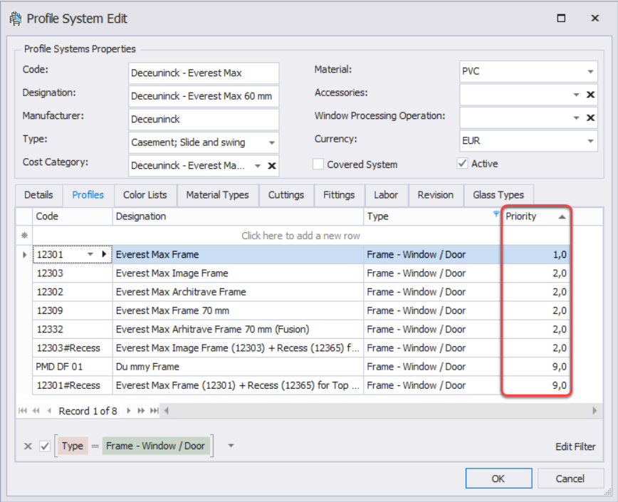Image resolution: width=618 pixels, height=502 pixels.
Task: Open the Glass Types tab
Action: click(x=498, y=195)
